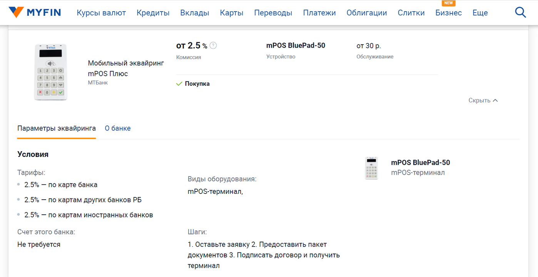The height and width of the screenshot is (277, 538).
Task: Click the mPOS BluePad-50 equipment name
Action: pyautogui.click(x=421, y=162)
